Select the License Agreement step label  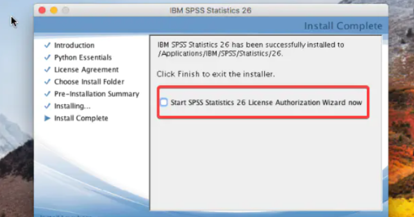click(x=87, y=70)
